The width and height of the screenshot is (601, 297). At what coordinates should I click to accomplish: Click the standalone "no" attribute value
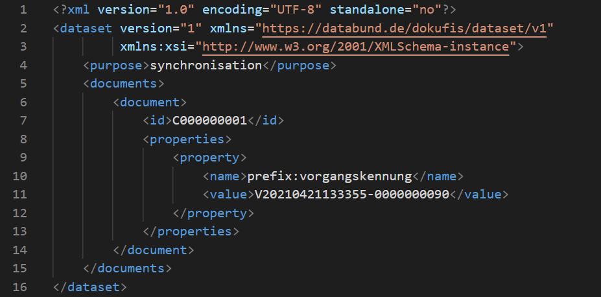point(427,10)
